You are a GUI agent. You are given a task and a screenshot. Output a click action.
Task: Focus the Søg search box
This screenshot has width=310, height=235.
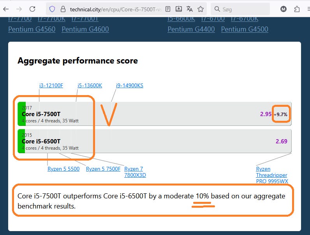click(x=240, y=9)
